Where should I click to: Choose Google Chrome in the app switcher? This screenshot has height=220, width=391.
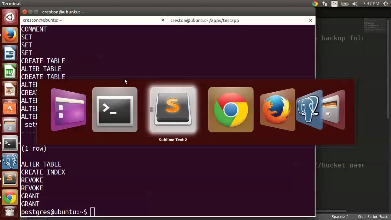(x=231, y=110)
